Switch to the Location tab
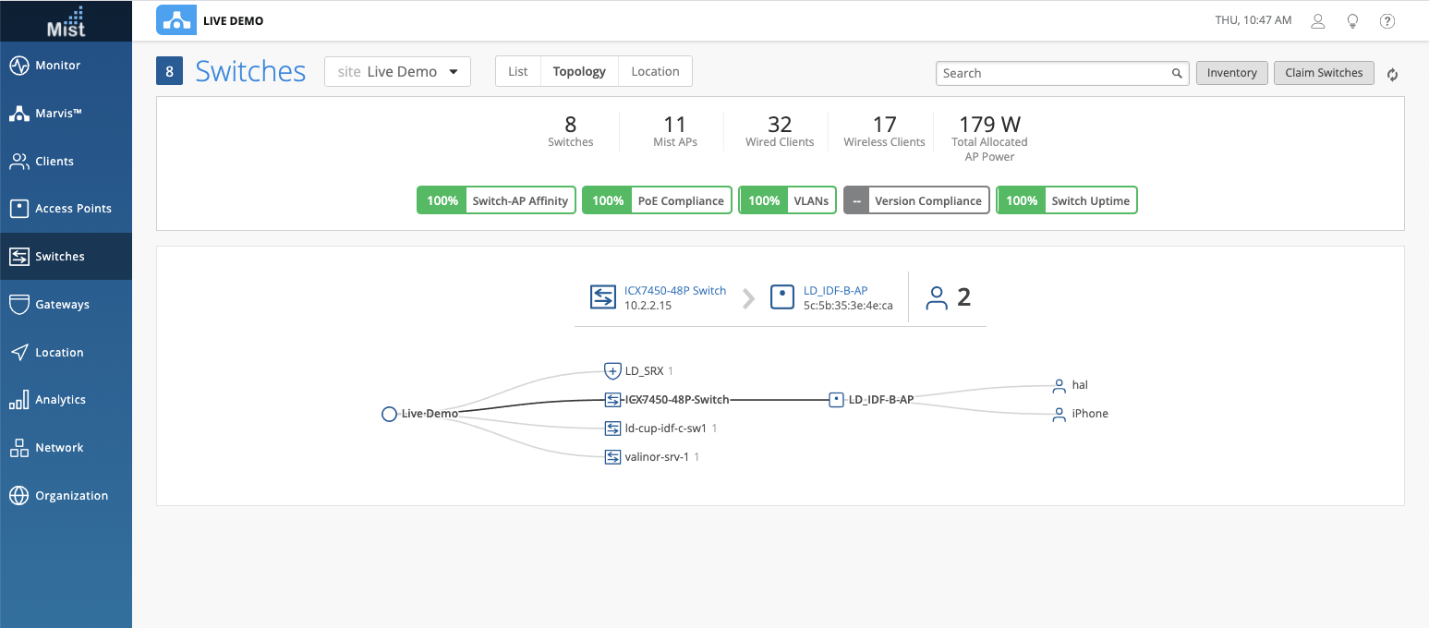The width and height of the screenshot is (1429, 628). [x=655, y=72]
